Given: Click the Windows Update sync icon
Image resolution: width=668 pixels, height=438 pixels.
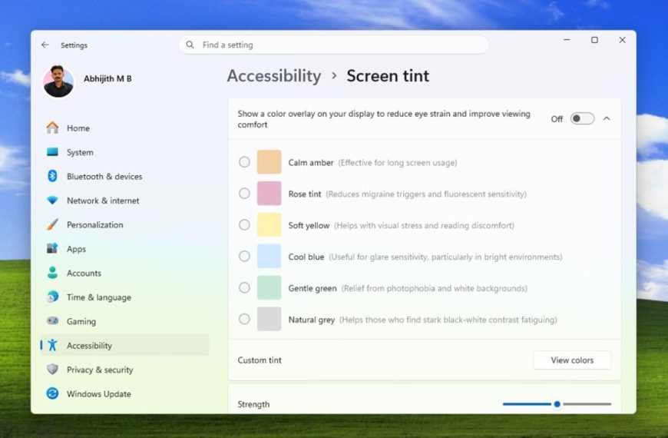Looking at the screenshot, I should pos(52,393).
